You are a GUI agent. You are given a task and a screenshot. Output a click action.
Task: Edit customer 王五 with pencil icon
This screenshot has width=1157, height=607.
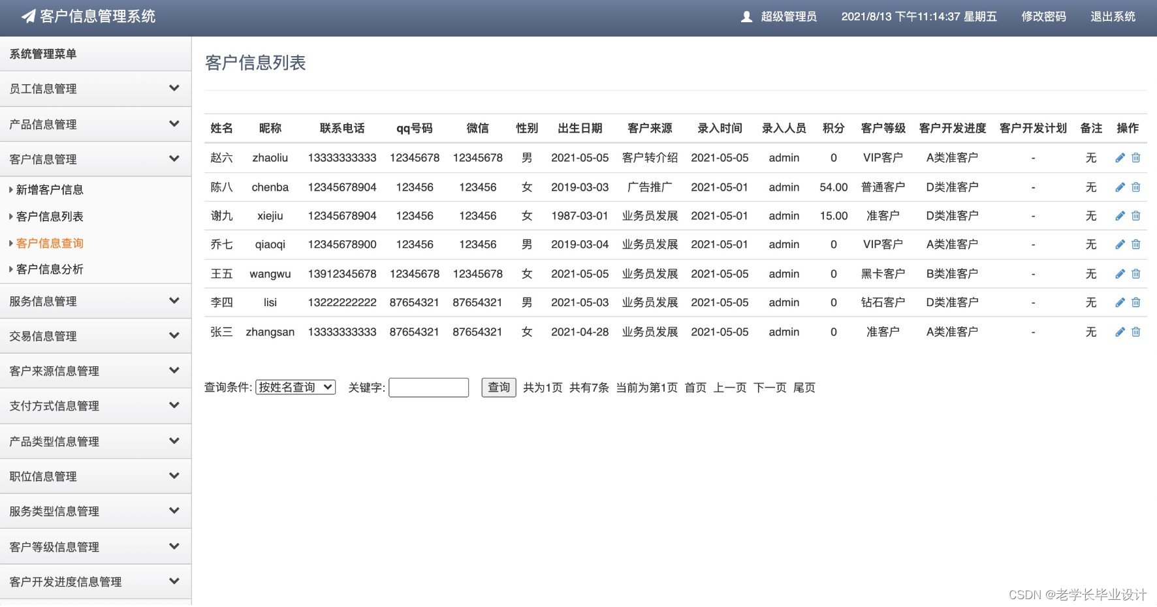[x=1120, y=273]
